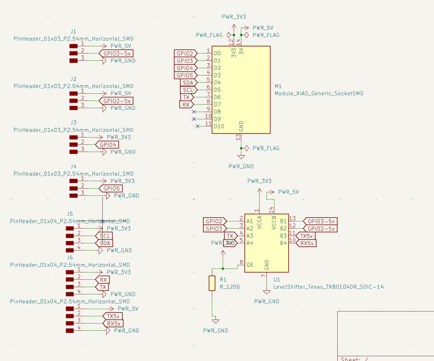Select the GPIO3-5v label on U1 pin B1

pos(321,221)
